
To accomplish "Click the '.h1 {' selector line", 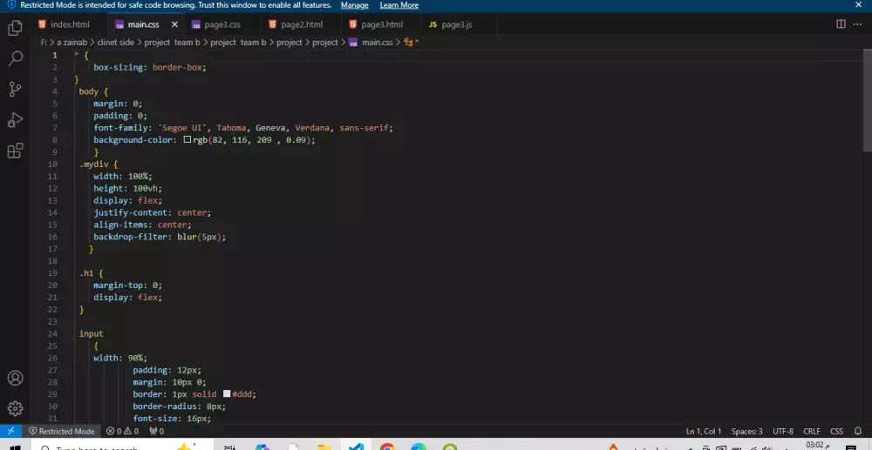I will click(x=92, y=273).
